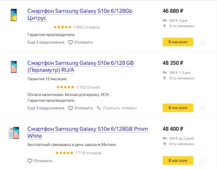
Task: Click heart icon under the Цитрус listing
Action: click(71, 42)
